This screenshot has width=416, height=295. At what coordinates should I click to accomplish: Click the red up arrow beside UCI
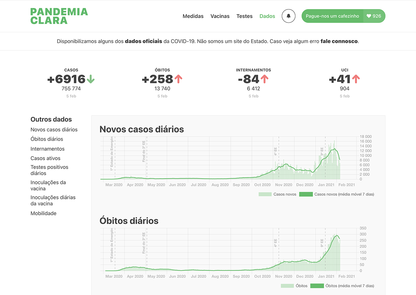point(356,79)
